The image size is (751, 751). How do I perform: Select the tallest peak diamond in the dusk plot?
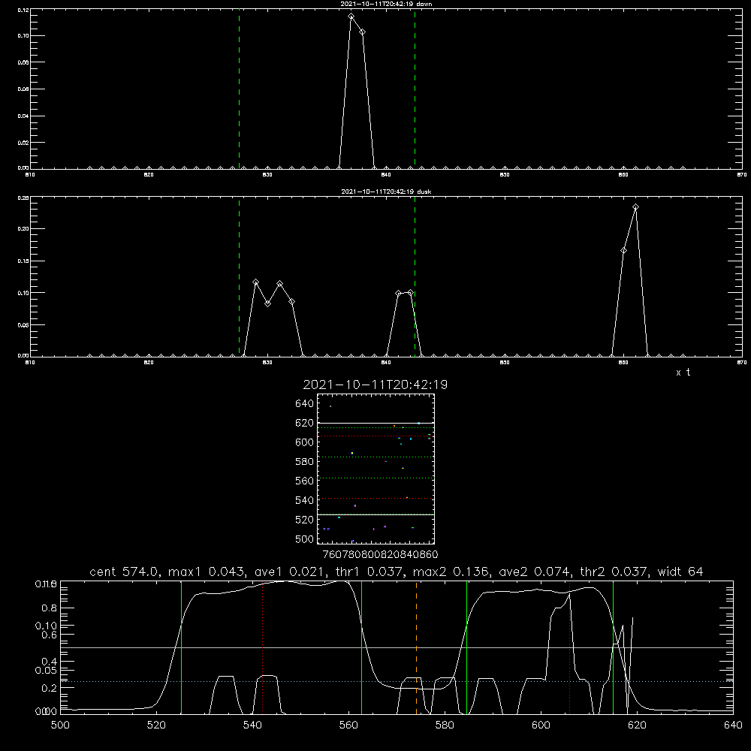tap(635, 207)
